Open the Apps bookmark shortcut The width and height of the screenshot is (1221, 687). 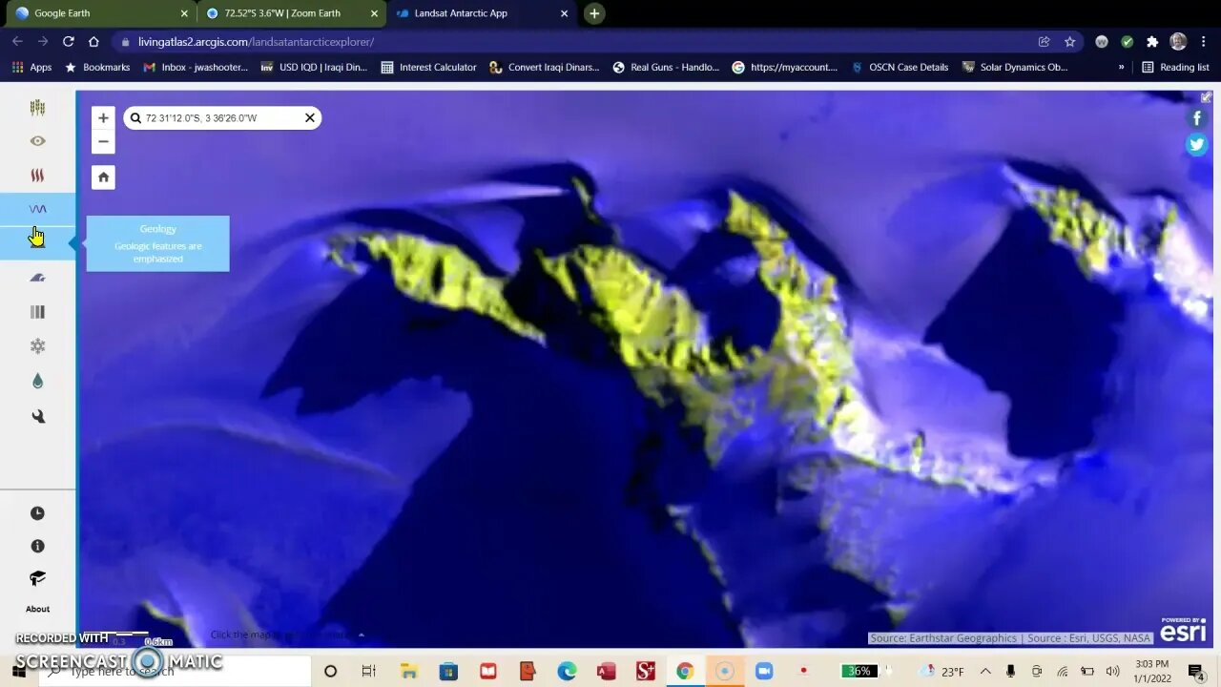tap(31, 68)
